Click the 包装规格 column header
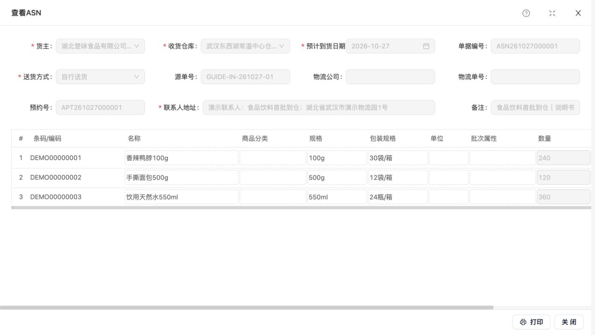595x335 pixels. pyautogui.click(x=383, y=138)
